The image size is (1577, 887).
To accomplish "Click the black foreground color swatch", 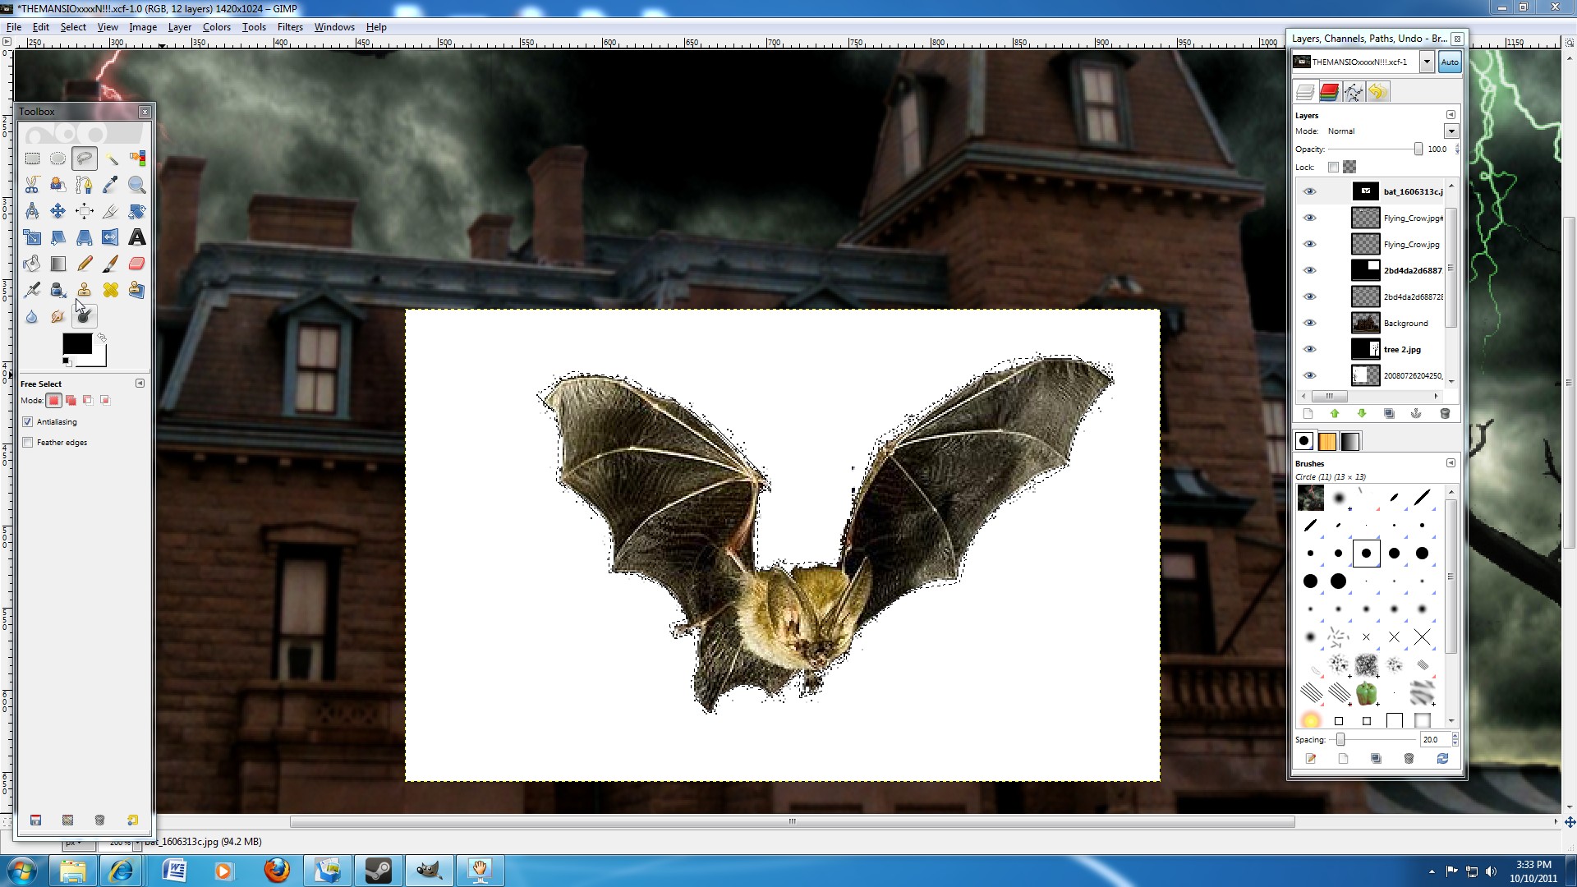I will (77, 343).
